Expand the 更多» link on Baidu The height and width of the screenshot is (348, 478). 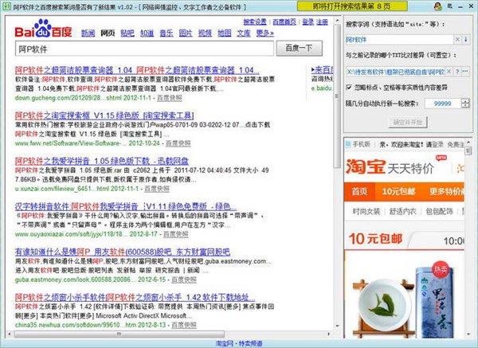(265, 33)
